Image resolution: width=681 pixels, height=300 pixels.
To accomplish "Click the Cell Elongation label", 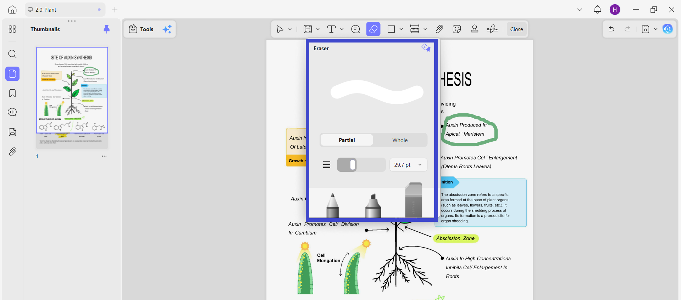I will [x=328, y=258].
